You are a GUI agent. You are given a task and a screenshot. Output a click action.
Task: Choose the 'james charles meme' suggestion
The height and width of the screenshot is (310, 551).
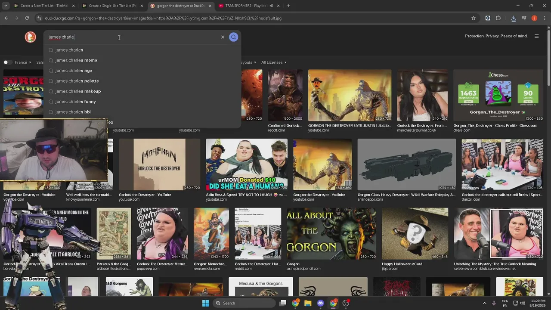point(142,60)
